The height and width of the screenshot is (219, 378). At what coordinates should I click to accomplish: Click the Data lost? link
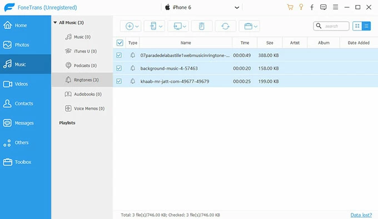(361, 215)
